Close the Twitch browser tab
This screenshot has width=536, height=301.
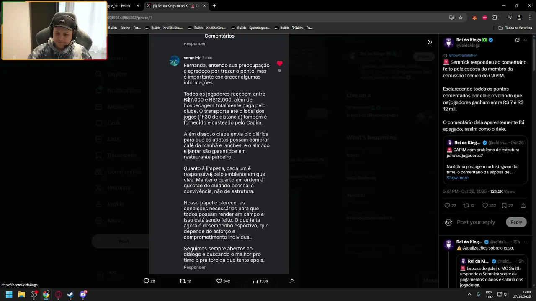point(138,6)
